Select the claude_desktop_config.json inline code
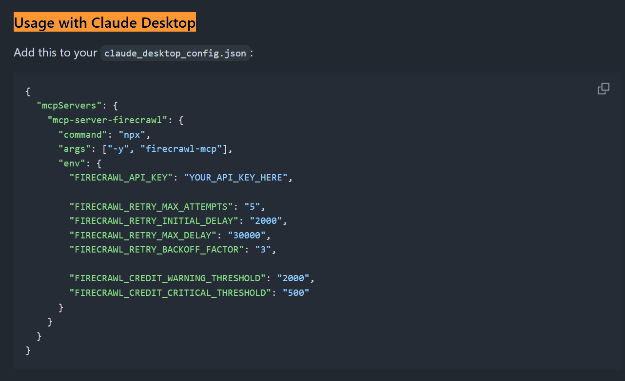 (176, 53)
